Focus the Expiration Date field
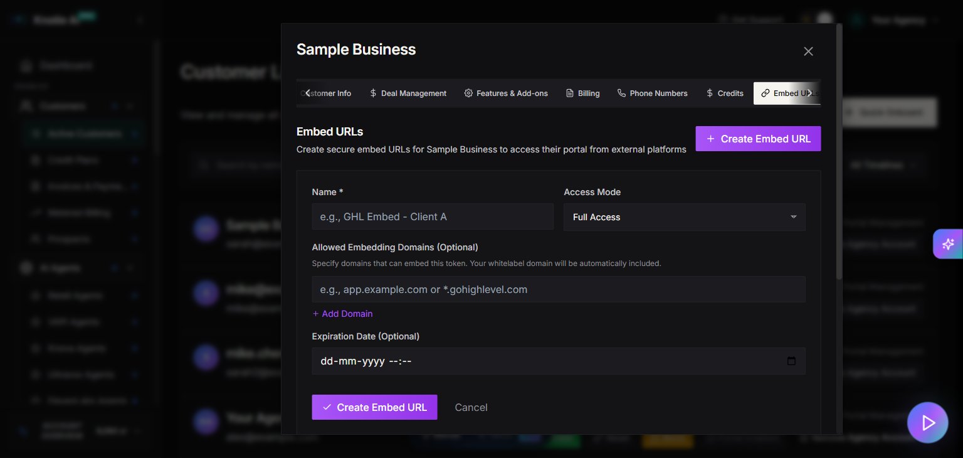 [559, 361]
